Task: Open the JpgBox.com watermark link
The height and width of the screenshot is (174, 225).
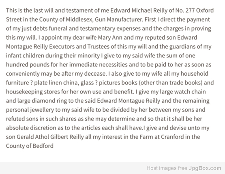Action: click(205, 168)
